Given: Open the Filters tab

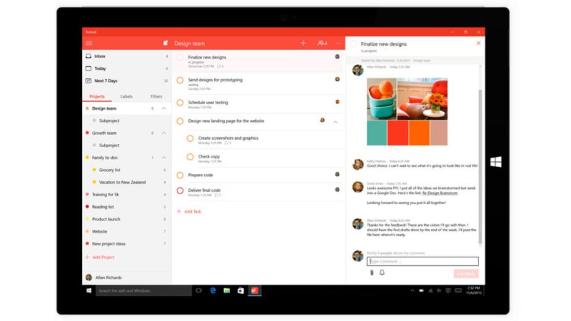Looking at the screenshot, I should [x=156, y=96].
